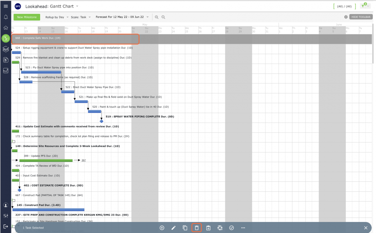
Task: Select milestone 402 COST ESTIMATE COMPLETE label
Action: click(x=53, y=185)
